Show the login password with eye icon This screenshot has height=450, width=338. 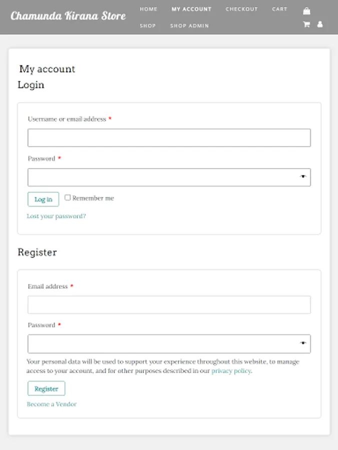[303, 177]
